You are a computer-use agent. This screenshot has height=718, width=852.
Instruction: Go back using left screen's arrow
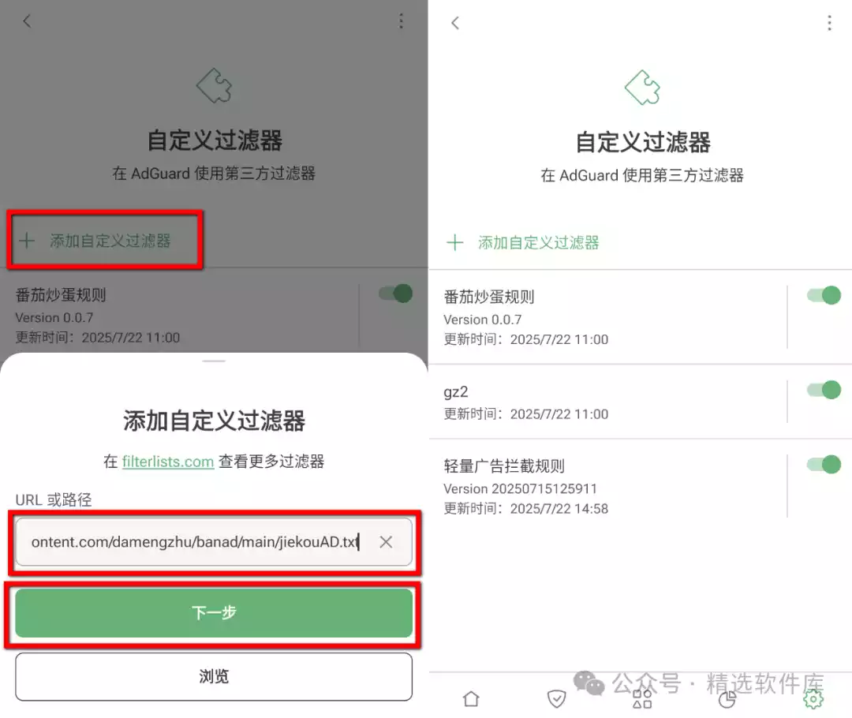27,21
